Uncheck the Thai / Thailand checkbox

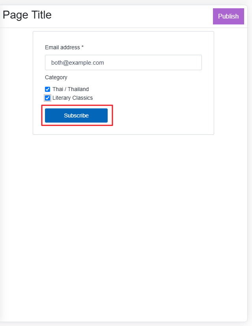(x=48, y=89)
